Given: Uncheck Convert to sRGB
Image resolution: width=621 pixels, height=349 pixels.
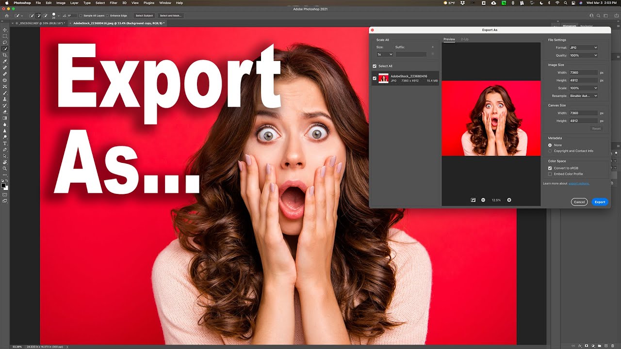Looking at the screenshot, I should pos(550,168).
